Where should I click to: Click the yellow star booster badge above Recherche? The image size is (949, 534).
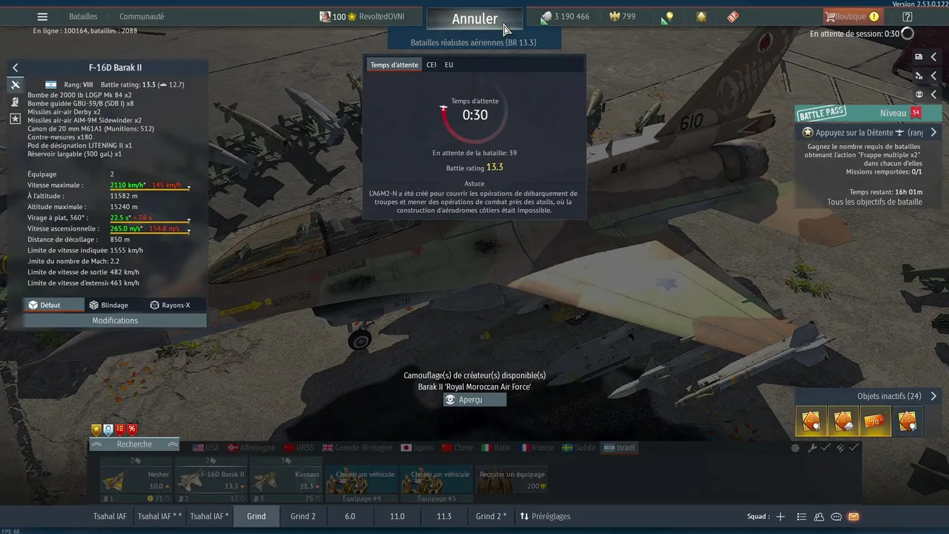click(x=96, y=429)
